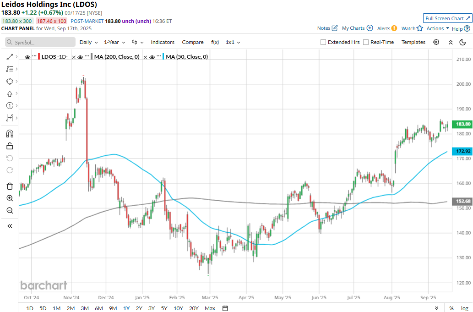Select the 5D time range
This screenshot has width=473, height=312.
point(43,308)
